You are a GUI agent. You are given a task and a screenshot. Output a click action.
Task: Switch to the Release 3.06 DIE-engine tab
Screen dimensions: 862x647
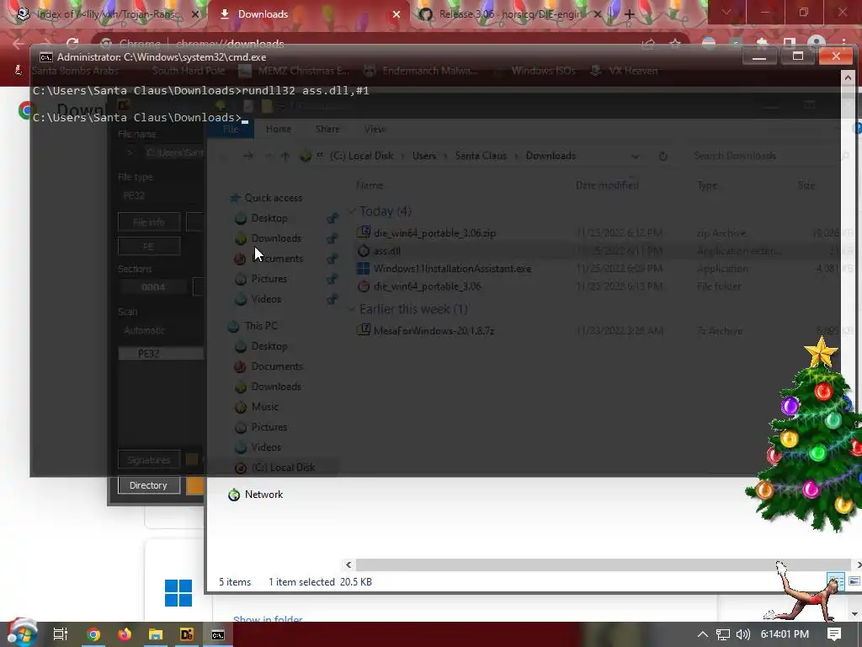(508, 14)
